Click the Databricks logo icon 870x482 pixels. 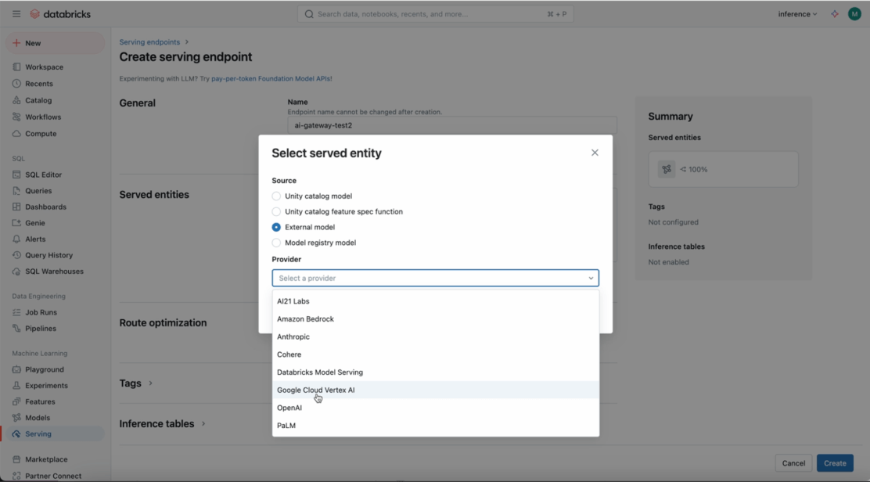click(x=35, y=14)
